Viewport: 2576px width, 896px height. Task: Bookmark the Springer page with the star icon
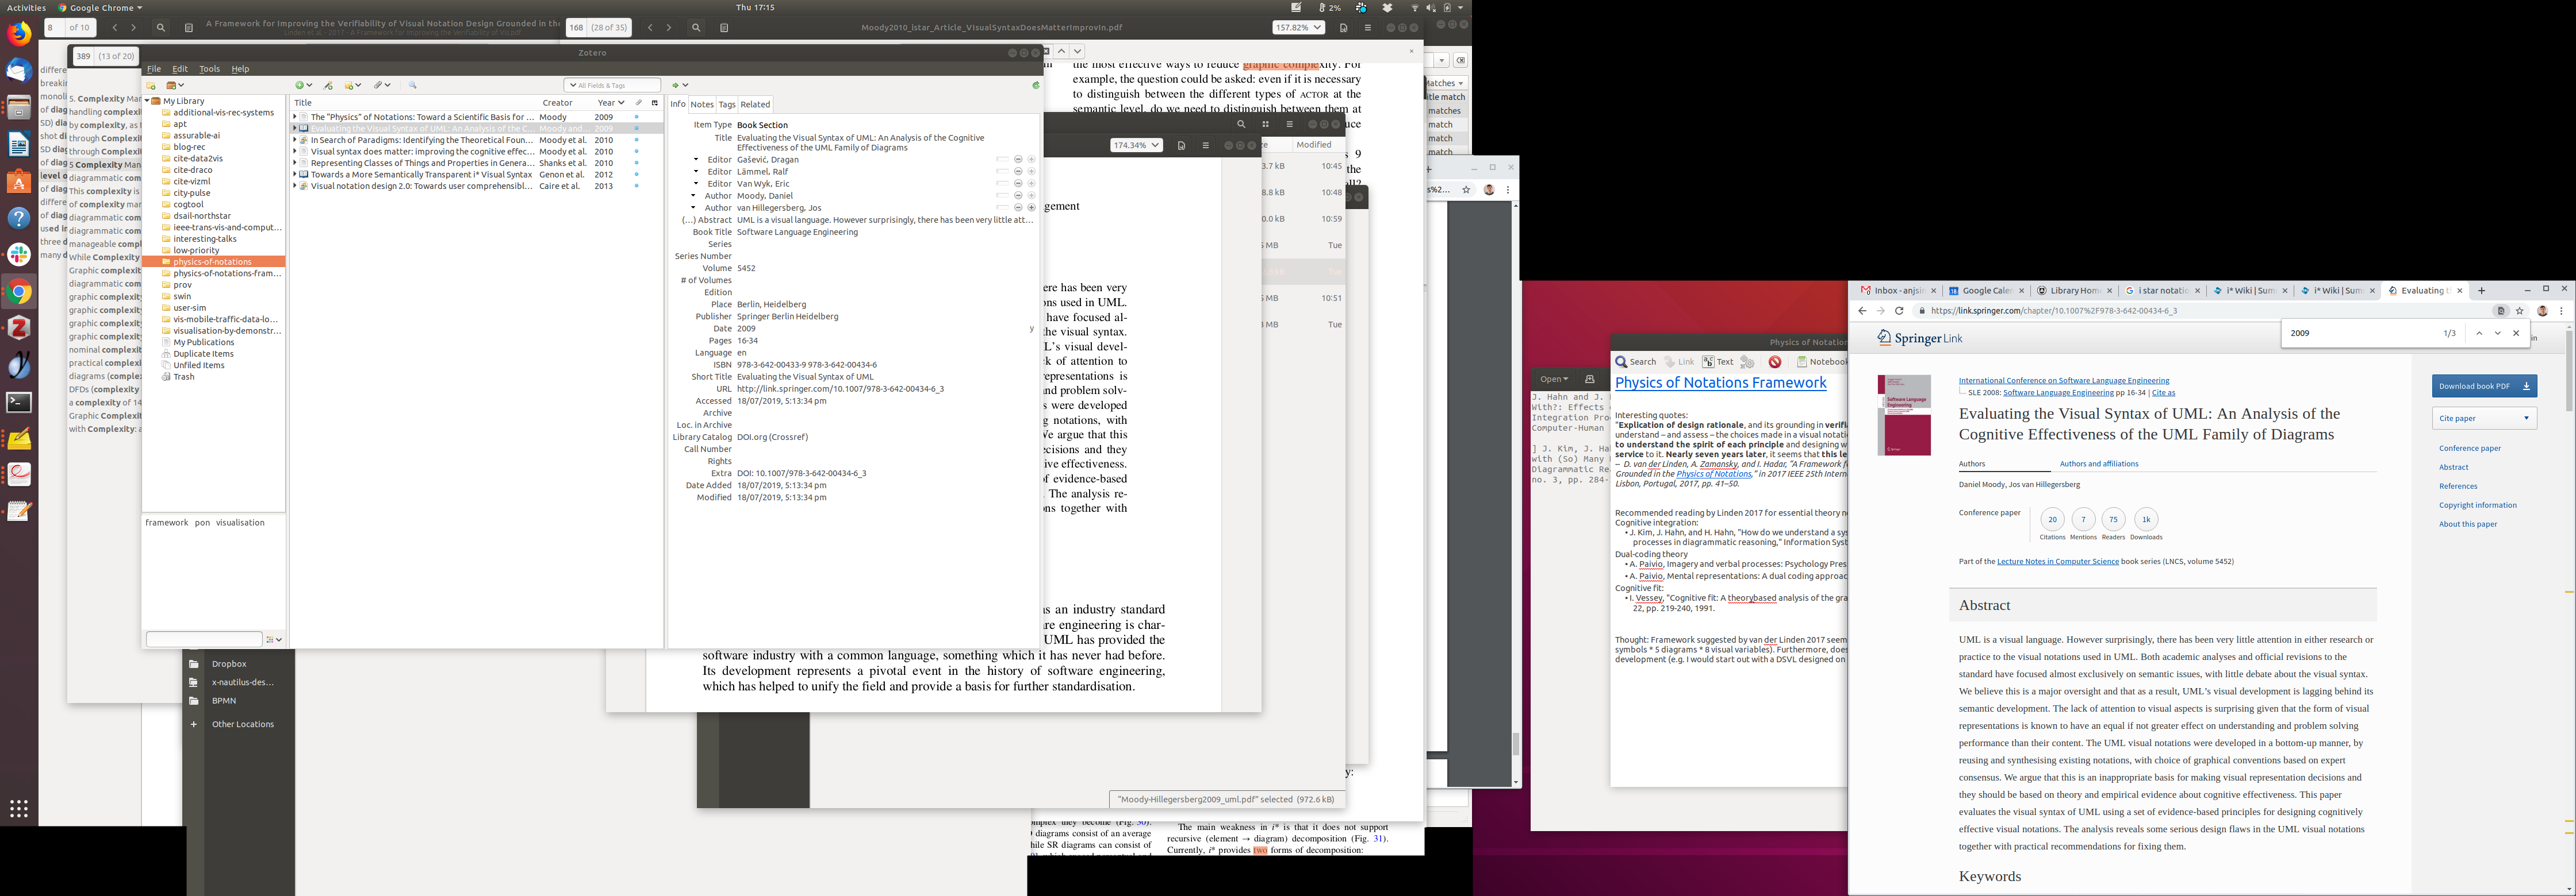2519,311
